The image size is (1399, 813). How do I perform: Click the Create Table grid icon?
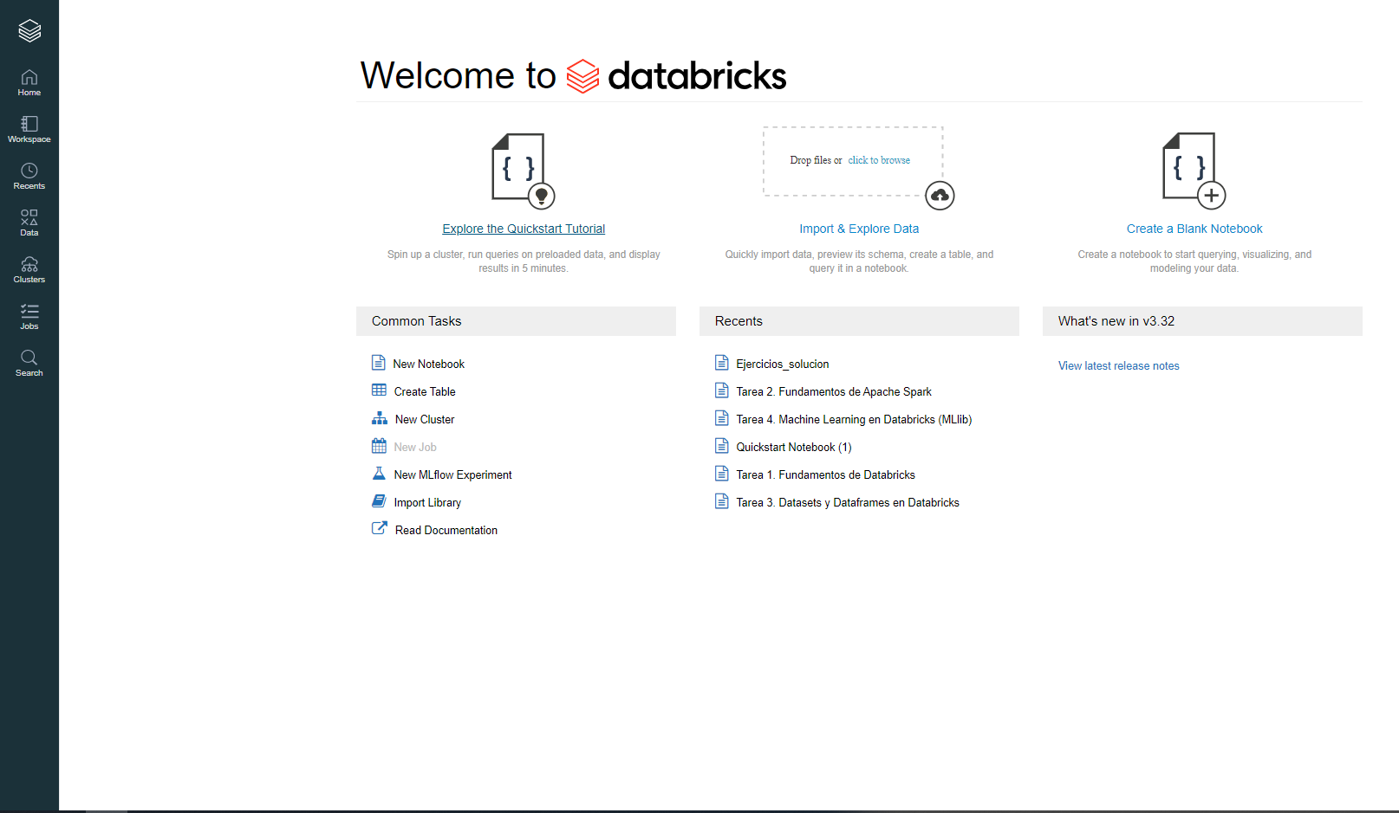379,390
